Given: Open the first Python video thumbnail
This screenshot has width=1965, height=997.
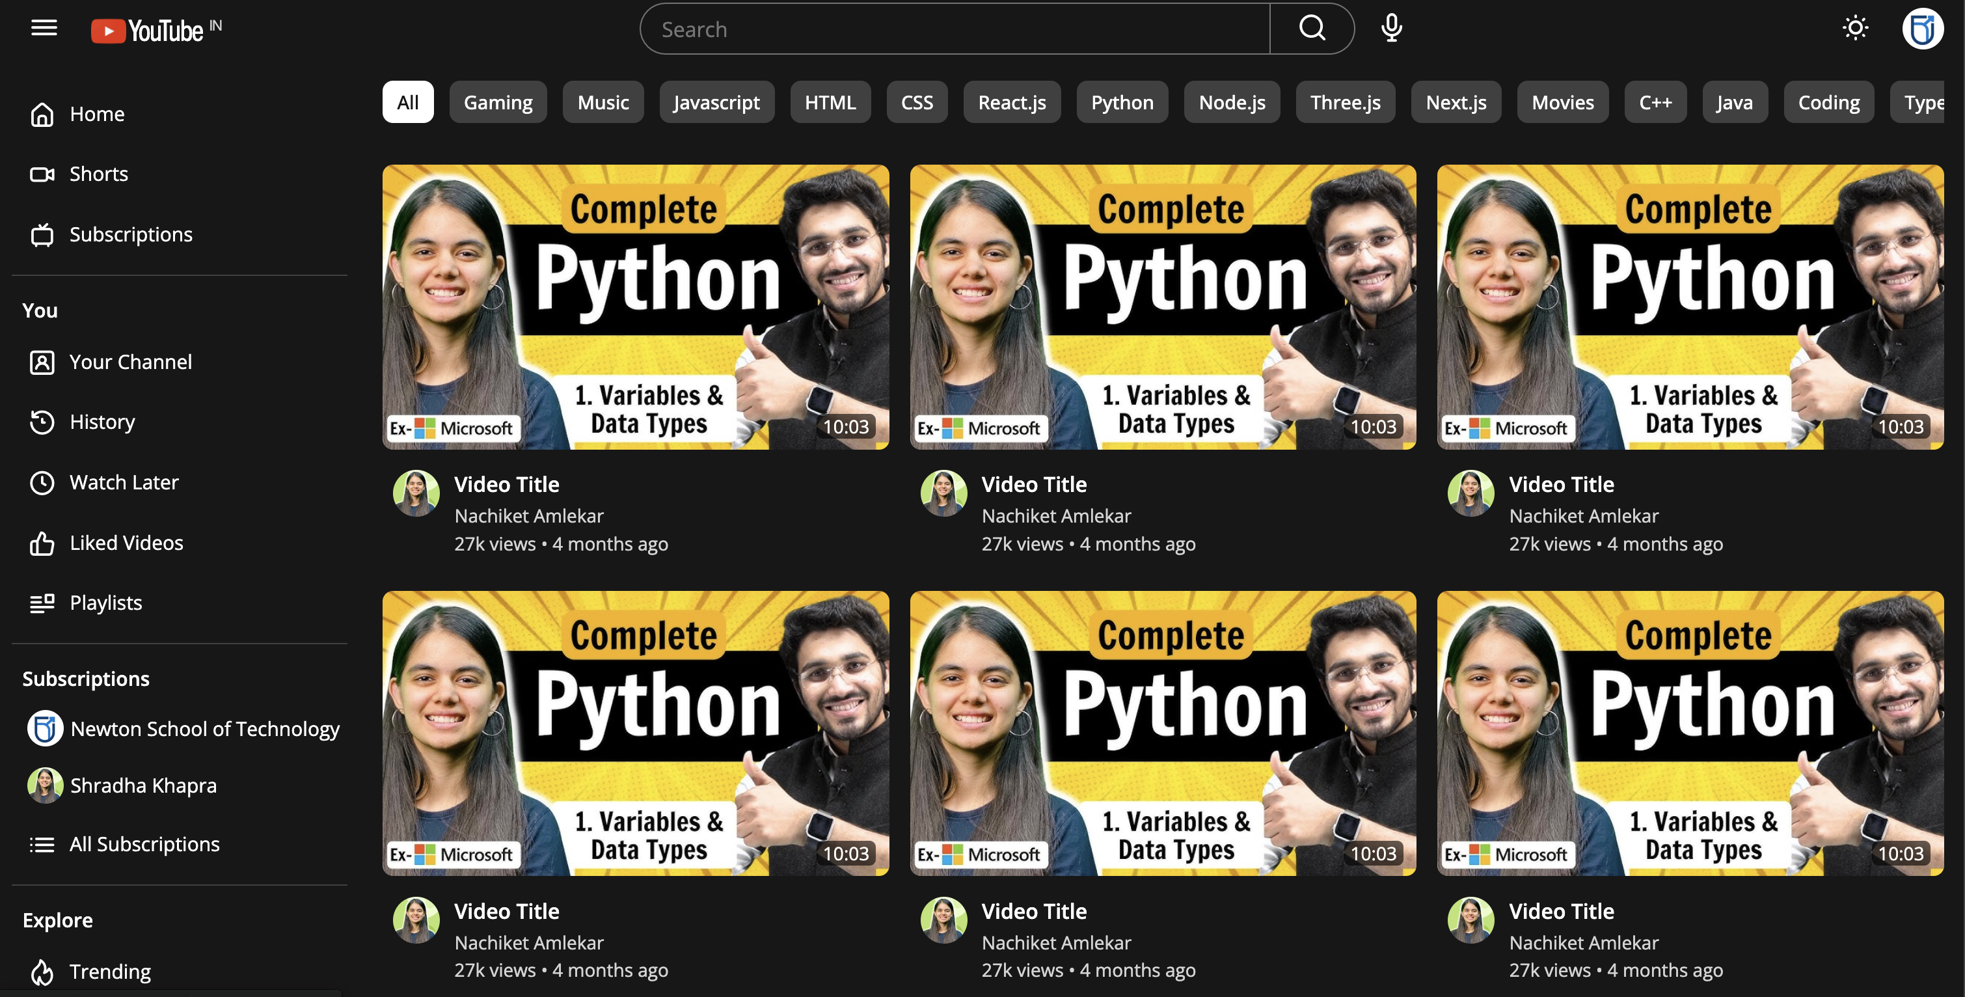Looking at the screenshot, I should click(x=634, y=307).
